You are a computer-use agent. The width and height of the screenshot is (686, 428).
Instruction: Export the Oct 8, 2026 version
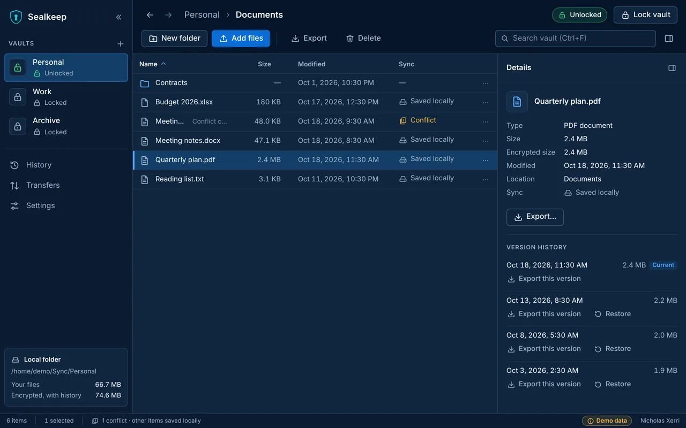tap(544, 349)
